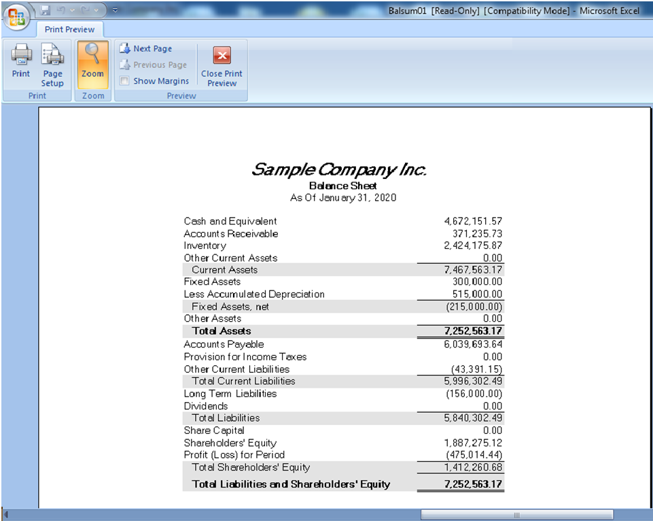
Task: Go to Next Page
Action: (x=146, y=49)
